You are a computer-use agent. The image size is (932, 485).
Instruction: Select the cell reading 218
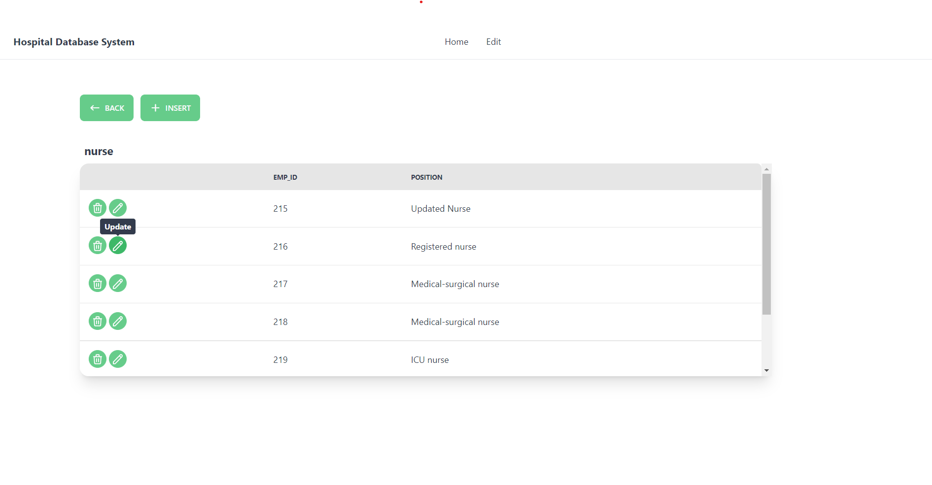point(280,322)
